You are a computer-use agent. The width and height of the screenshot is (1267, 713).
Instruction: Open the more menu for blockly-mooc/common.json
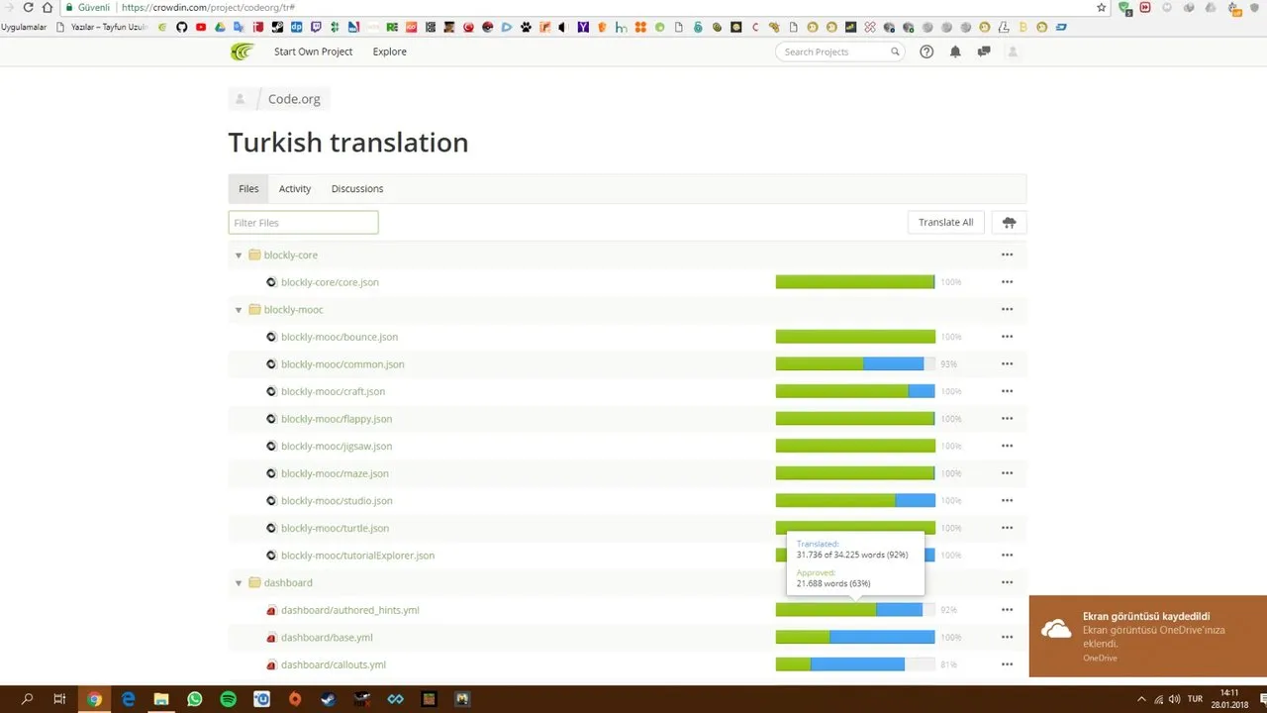tap(1007, 364)
